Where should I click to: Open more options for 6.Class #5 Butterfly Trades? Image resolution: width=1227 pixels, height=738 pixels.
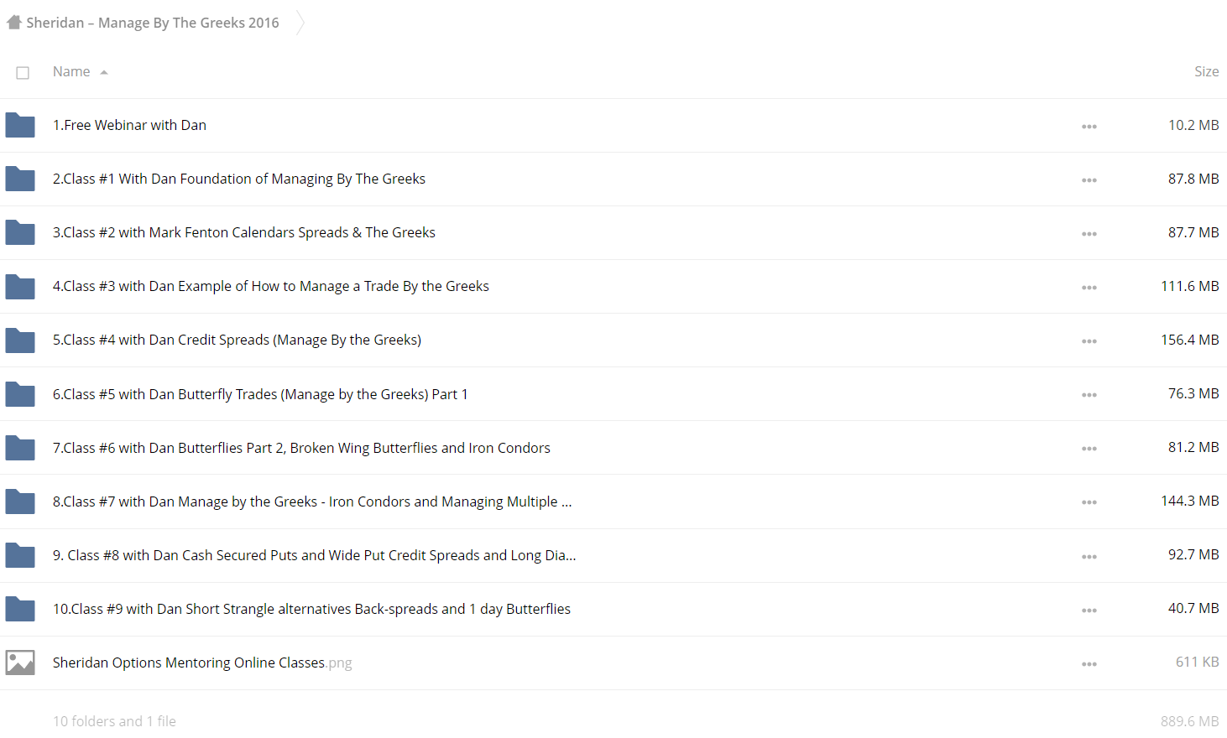(x=1089, y=395)
